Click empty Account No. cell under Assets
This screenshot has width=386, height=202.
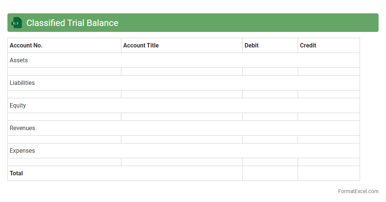(x=64, y=72)
